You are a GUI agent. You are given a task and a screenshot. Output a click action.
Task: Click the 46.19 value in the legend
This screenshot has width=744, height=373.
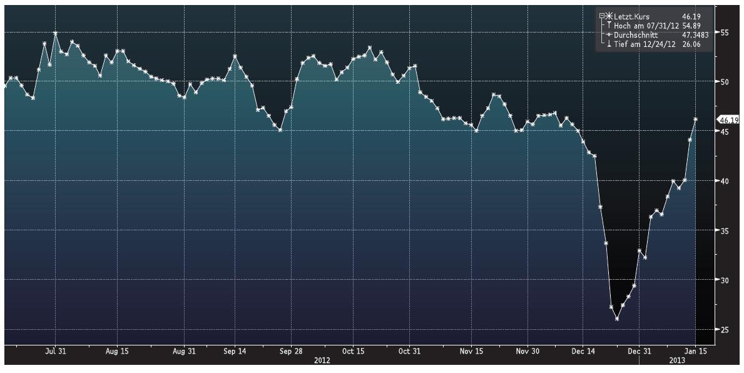(691, 16)
